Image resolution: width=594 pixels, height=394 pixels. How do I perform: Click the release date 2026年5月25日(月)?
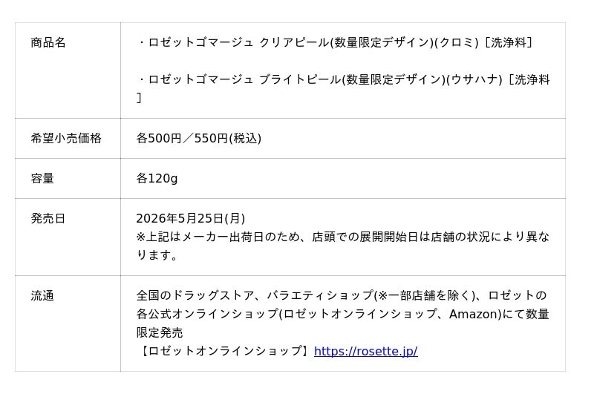point(190,218)
